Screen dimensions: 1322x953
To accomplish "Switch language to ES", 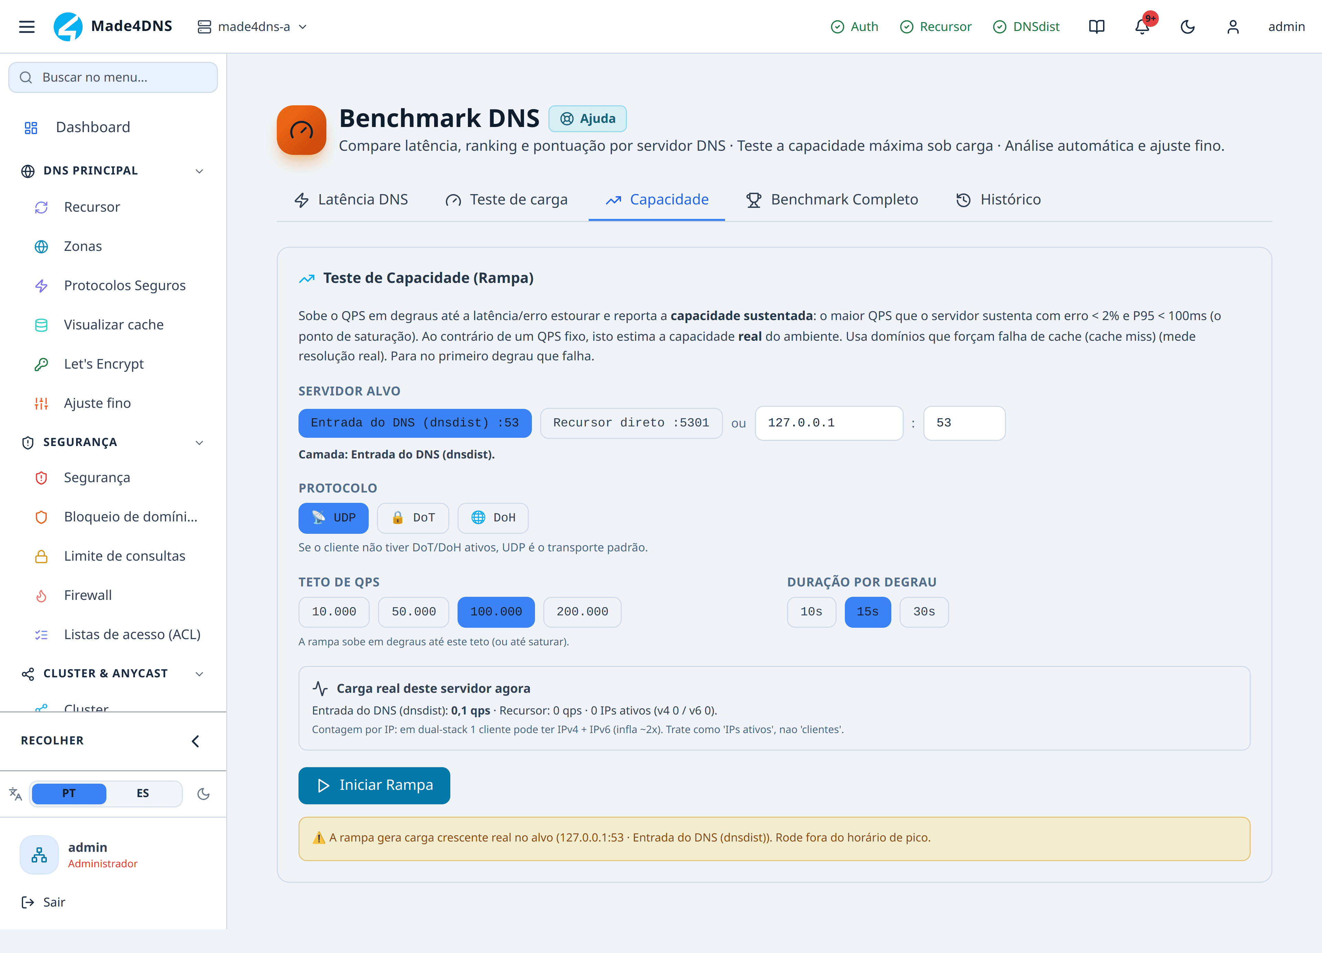I will pos(143,793).
